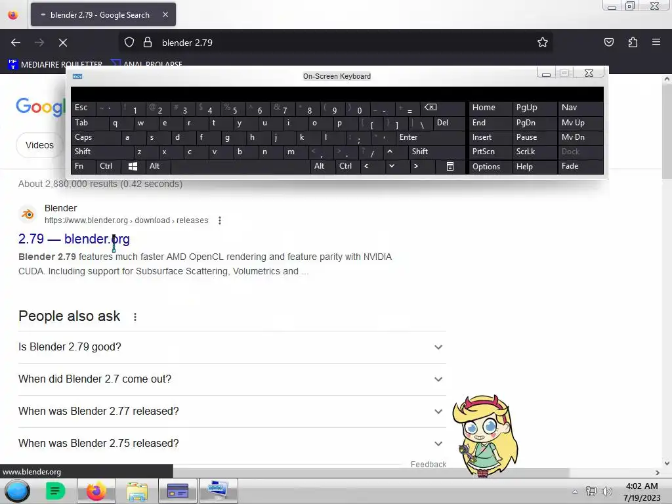Expand 'When was Blender 2.77 released?'
The width and height of the screenshot is (672, 504).
tap(232, 411)
